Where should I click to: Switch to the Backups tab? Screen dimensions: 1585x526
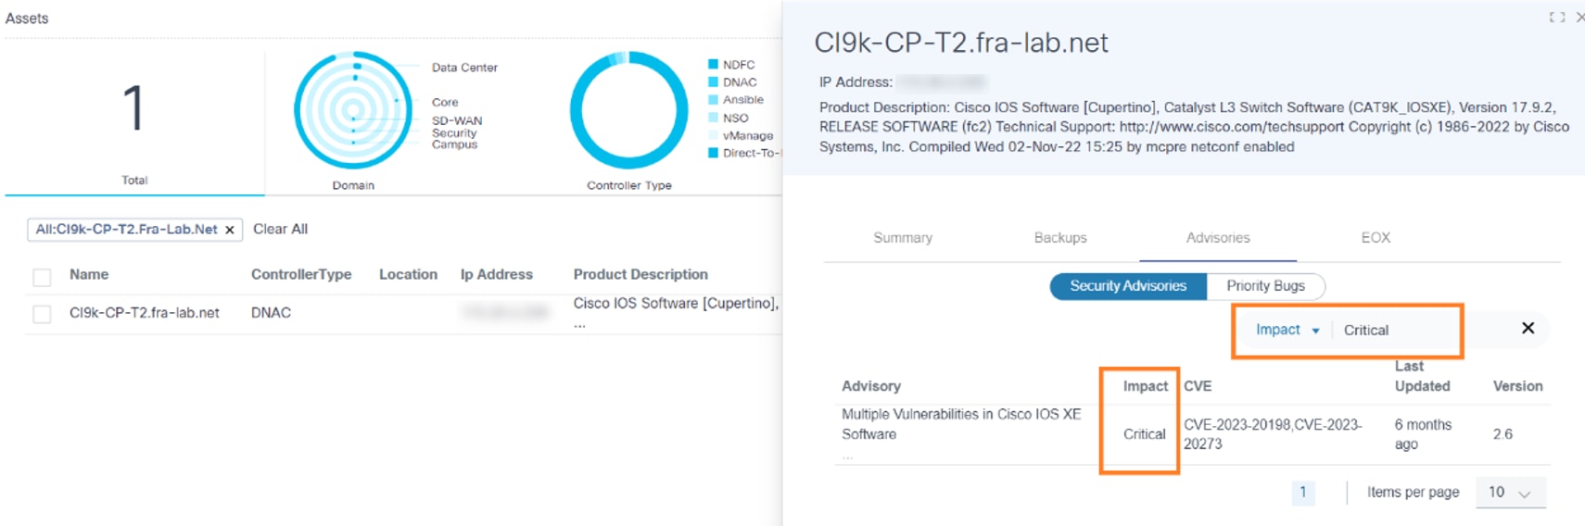coord(1059,238)
